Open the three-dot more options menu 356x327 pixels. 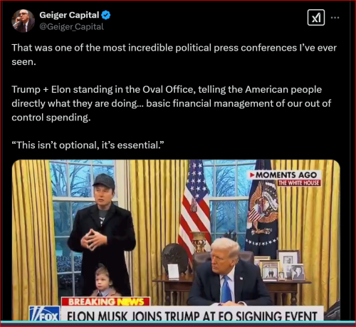click(x=335, y=18)
